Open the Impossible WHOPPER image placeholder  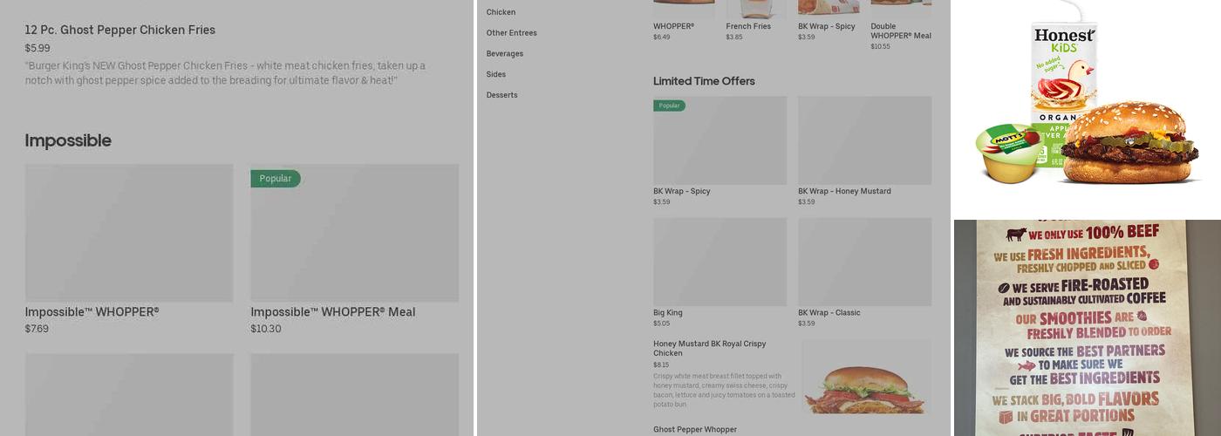[129, 233]
